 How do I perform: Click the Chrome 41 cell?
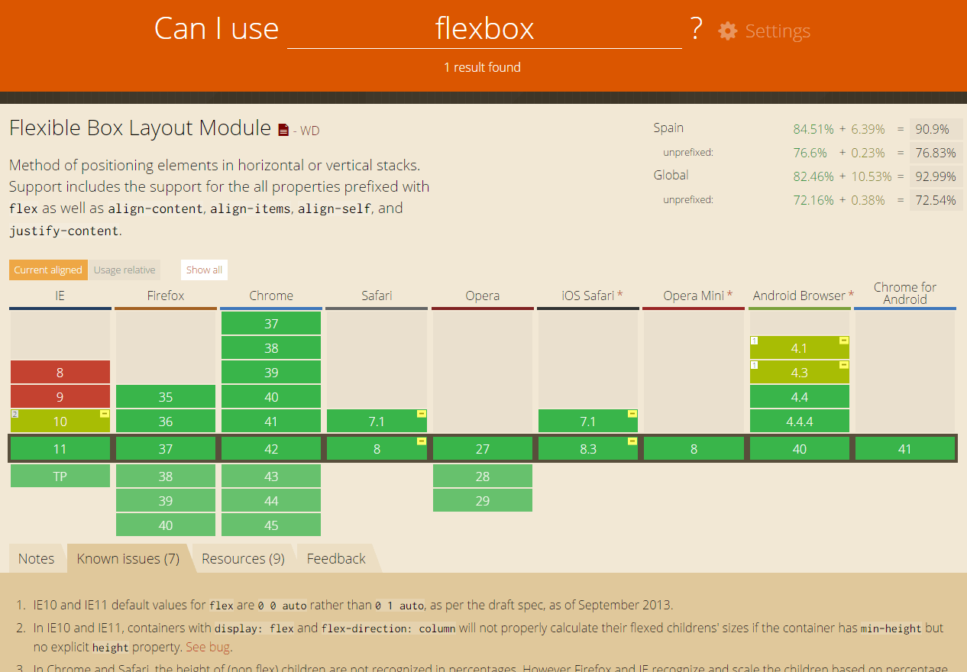[x=271, y=421]
